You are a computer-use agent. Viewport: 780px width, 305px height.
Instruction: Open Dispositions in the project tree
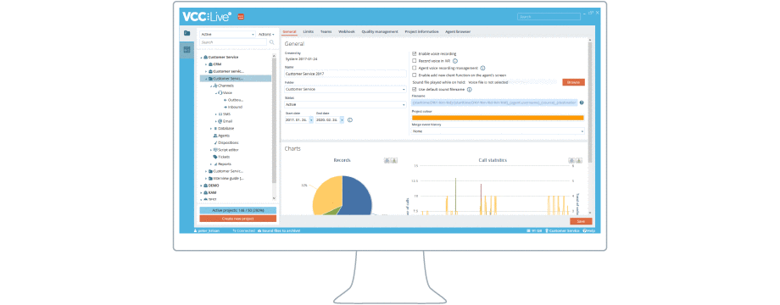226,142
